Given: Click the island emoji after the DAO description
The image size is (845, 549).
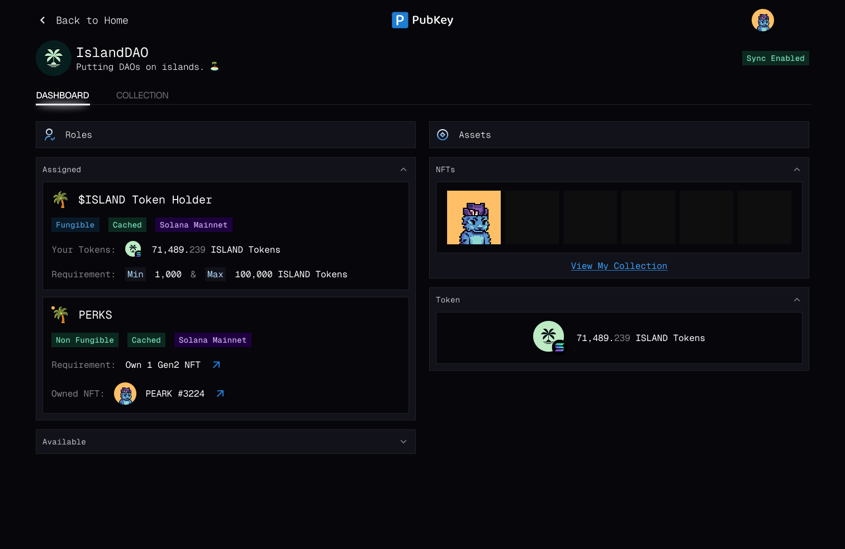Looking at the screenshot, I should click(x=215, y=67).
